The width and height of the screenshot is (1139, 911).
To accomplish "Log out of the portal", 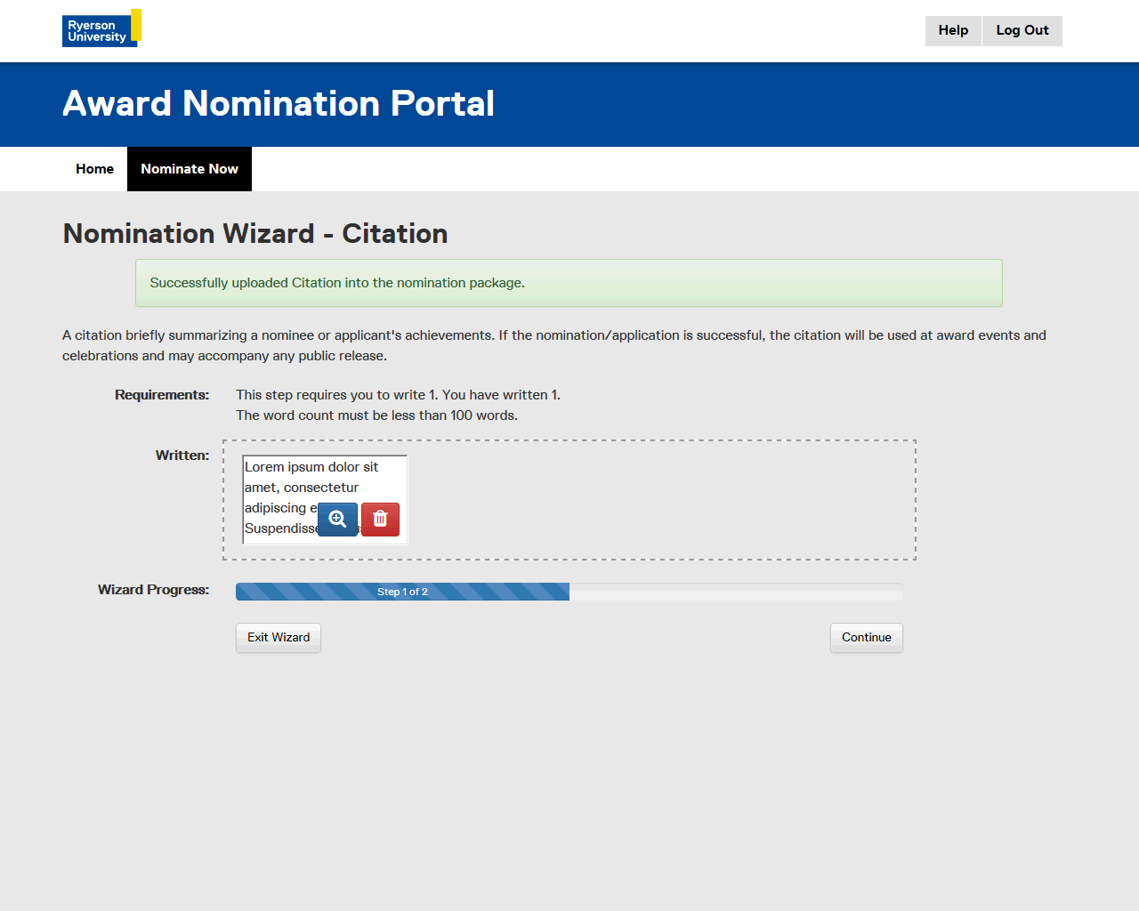I will click(x=1022, y=30).
